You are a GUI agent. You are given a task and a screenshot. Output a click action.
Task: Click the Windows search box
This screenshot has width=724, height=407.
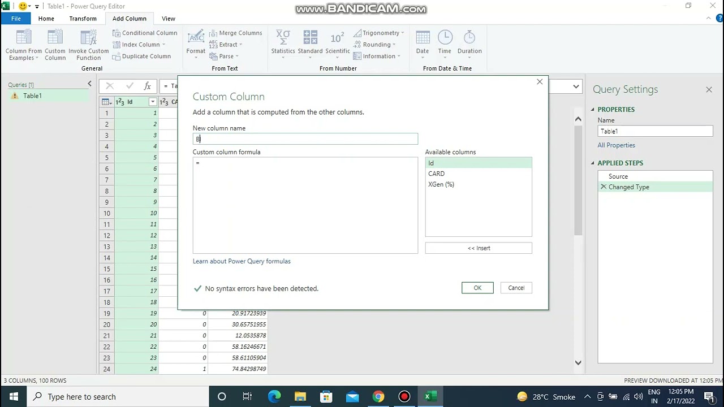[118, 396]
